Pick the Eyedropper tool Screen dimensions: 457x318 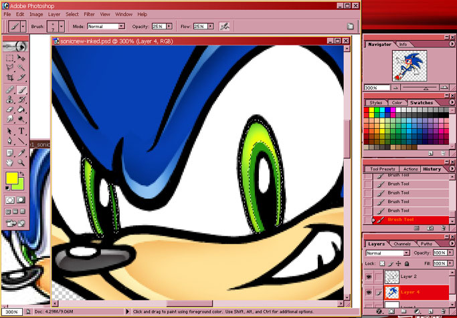[x=21, y=153]
